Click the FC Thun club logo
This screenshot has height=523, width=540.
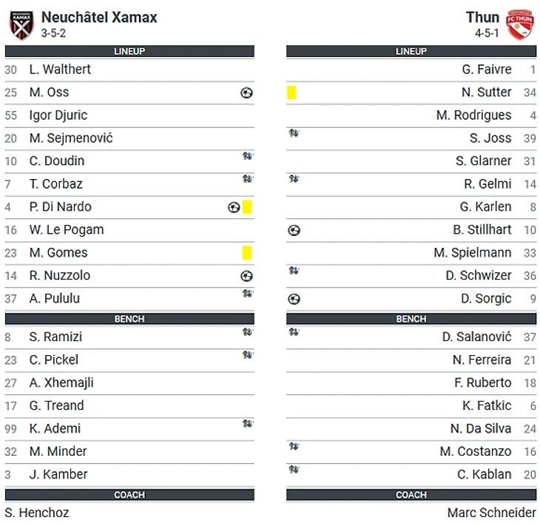click(x=519, y=24)
